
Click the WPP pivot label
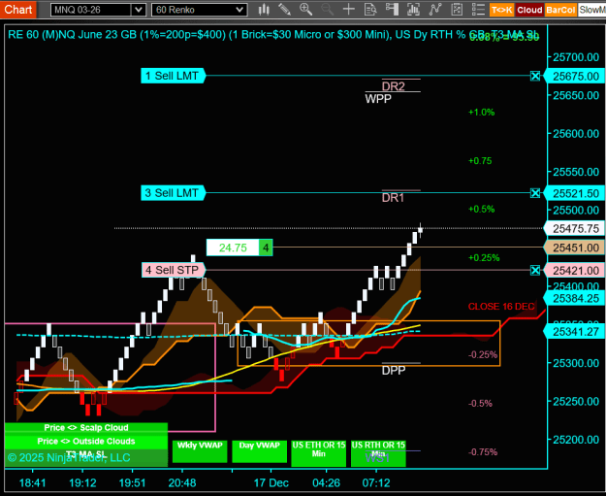tap(378, 99)
